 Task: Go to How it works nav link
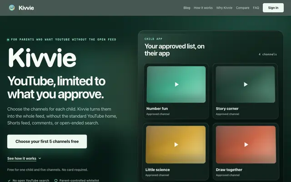203,8
